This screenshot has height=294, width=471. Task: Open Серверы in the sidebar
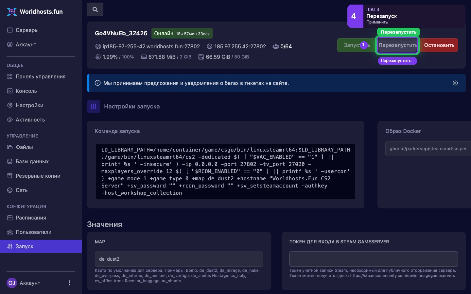click(x=41, y=30)
